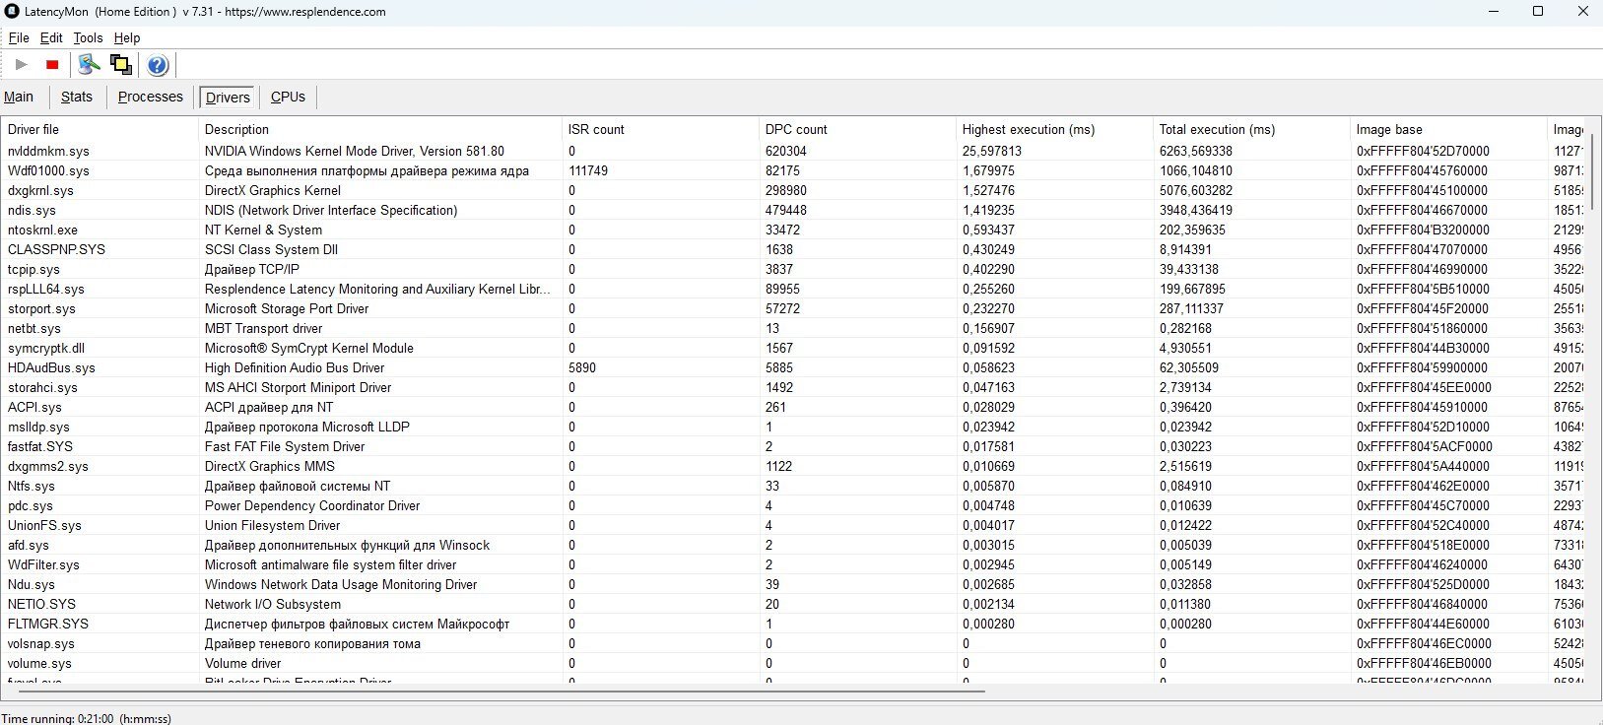Viewport: 1603px width, 725px height.
Task: Open the Edit menu
Action: pos(51,37)
